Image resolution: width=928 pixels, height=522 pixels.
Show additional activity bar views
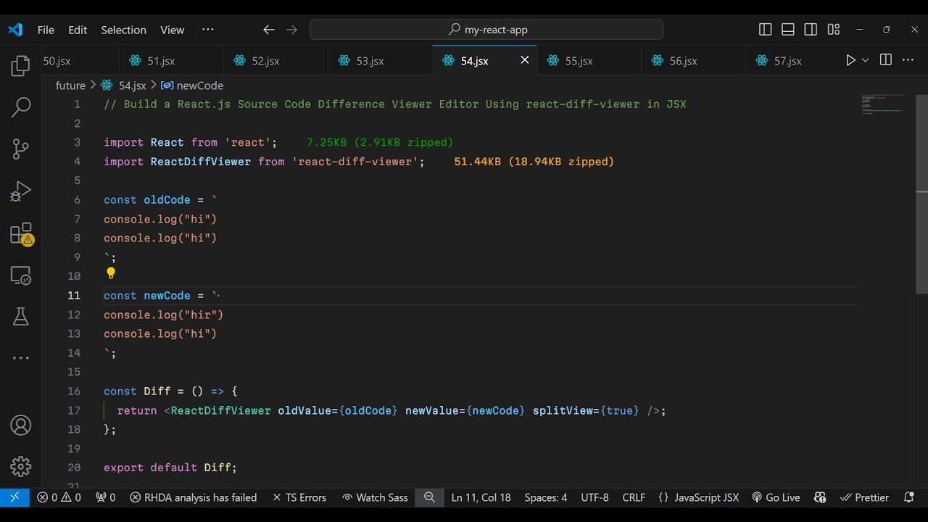[x=20, y=357]
